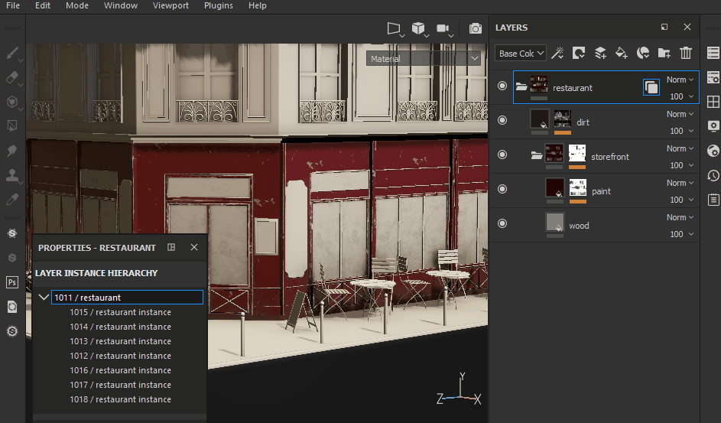Open the History clock icon
Viewport: 721px width, 423px height.
(x=713, y=175)
